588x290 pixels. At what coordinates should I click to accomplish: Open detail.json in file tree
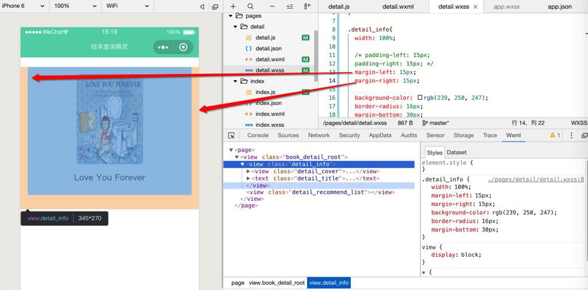(x=269, y=49)
